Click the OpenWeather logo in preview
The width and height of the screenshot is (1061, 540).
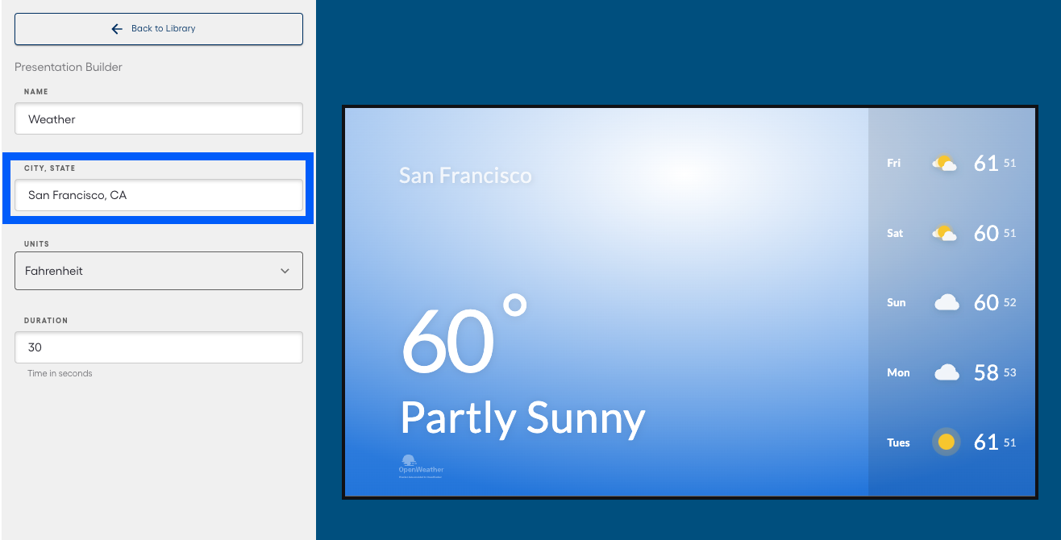[421, 467]
